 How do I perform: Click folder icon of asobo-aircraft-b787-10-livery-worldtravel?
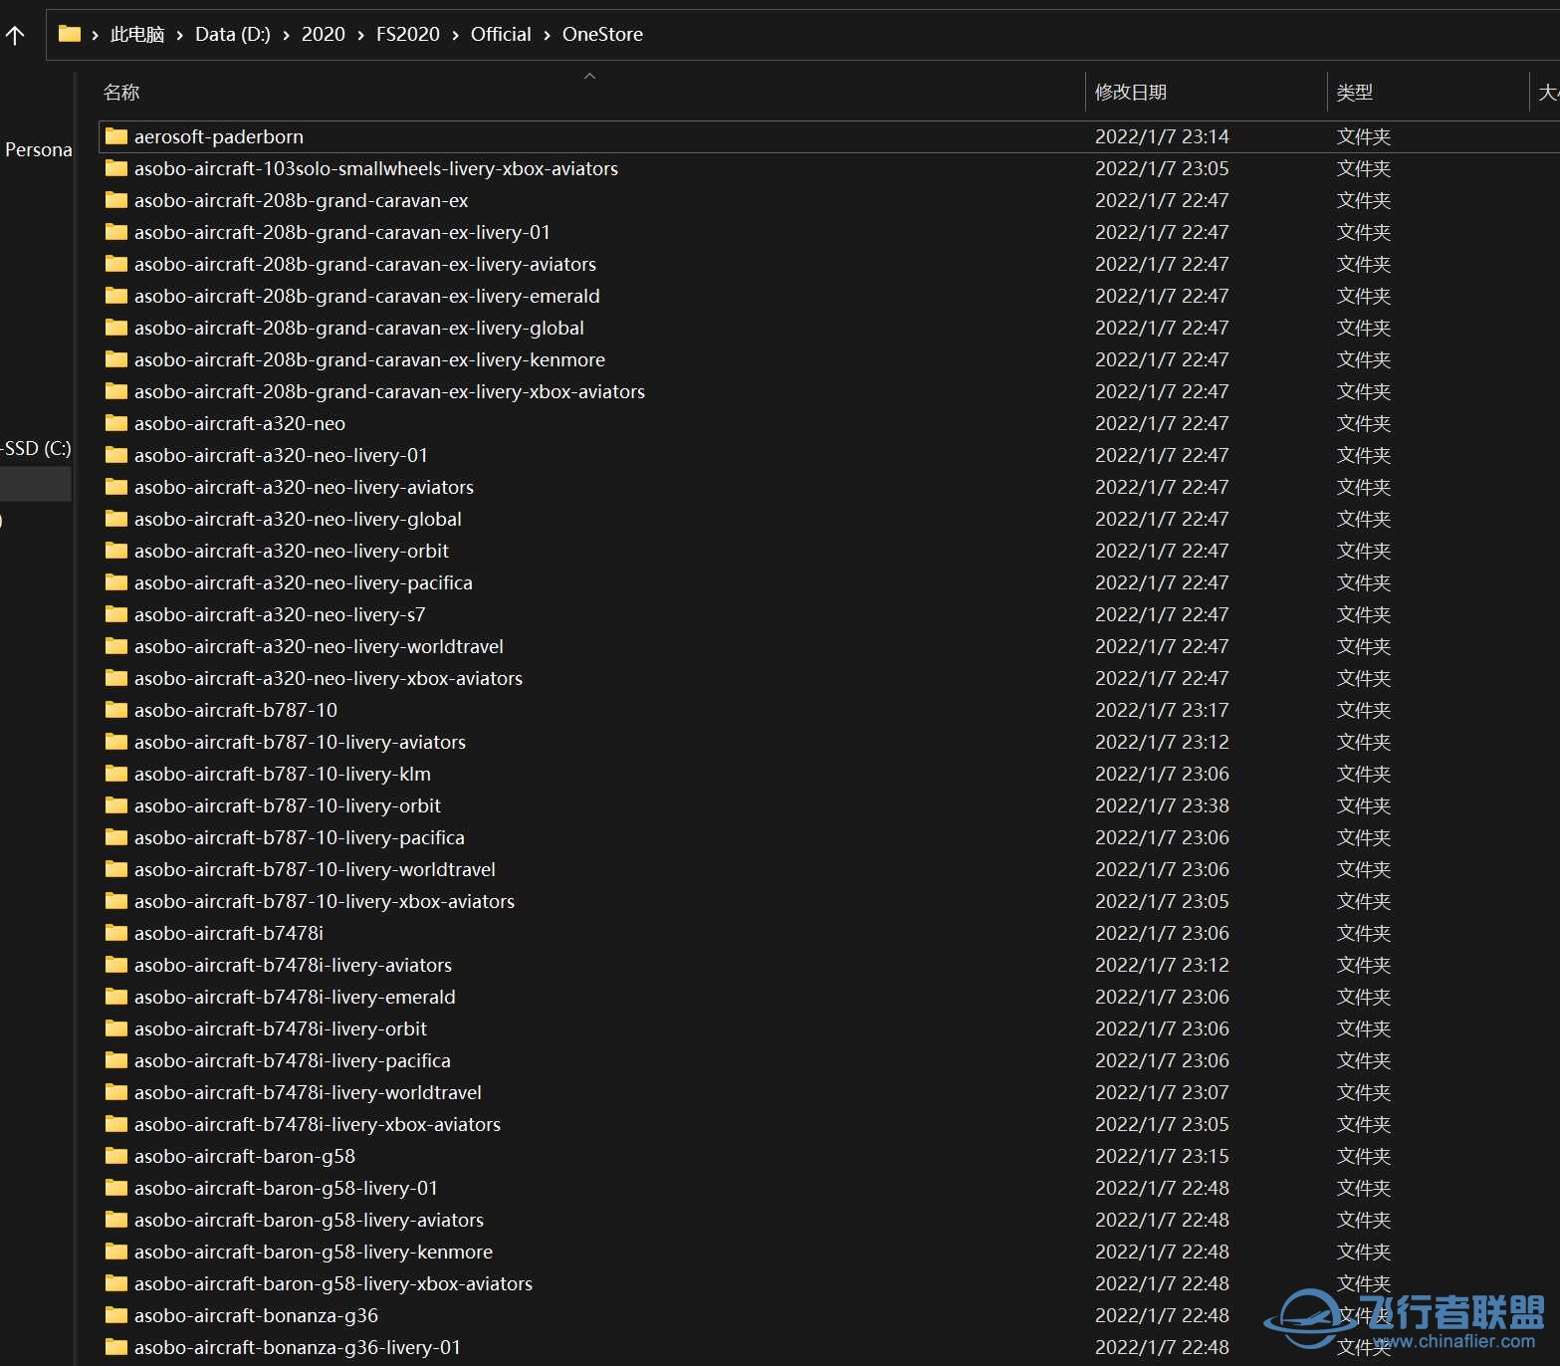point(116,869)
